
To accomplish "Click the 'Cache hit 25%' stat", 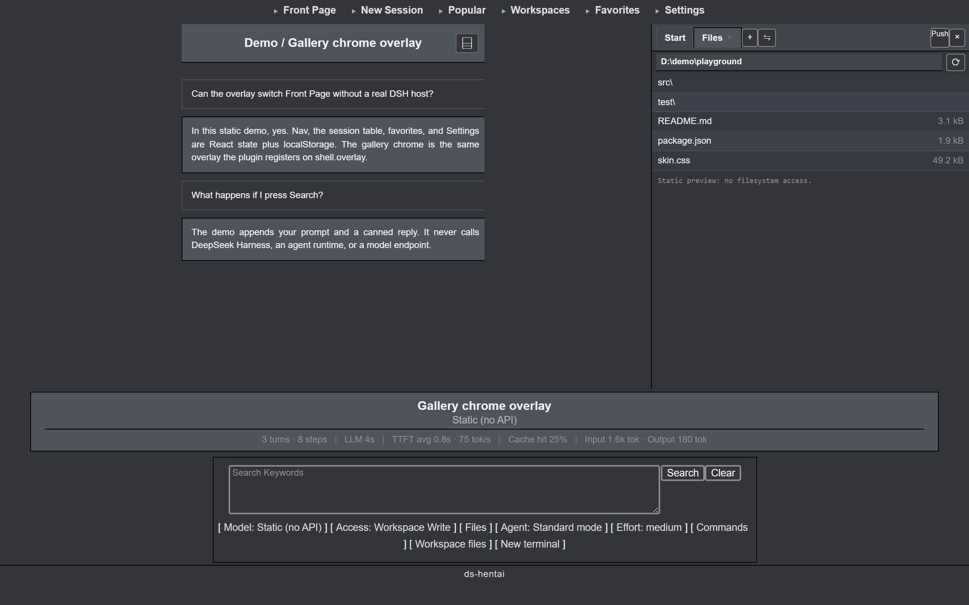I will tap(537, 439).
